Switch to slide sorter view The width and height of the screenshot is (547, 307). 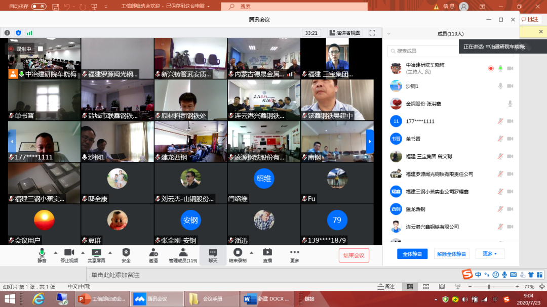click(x=426, y=286)
